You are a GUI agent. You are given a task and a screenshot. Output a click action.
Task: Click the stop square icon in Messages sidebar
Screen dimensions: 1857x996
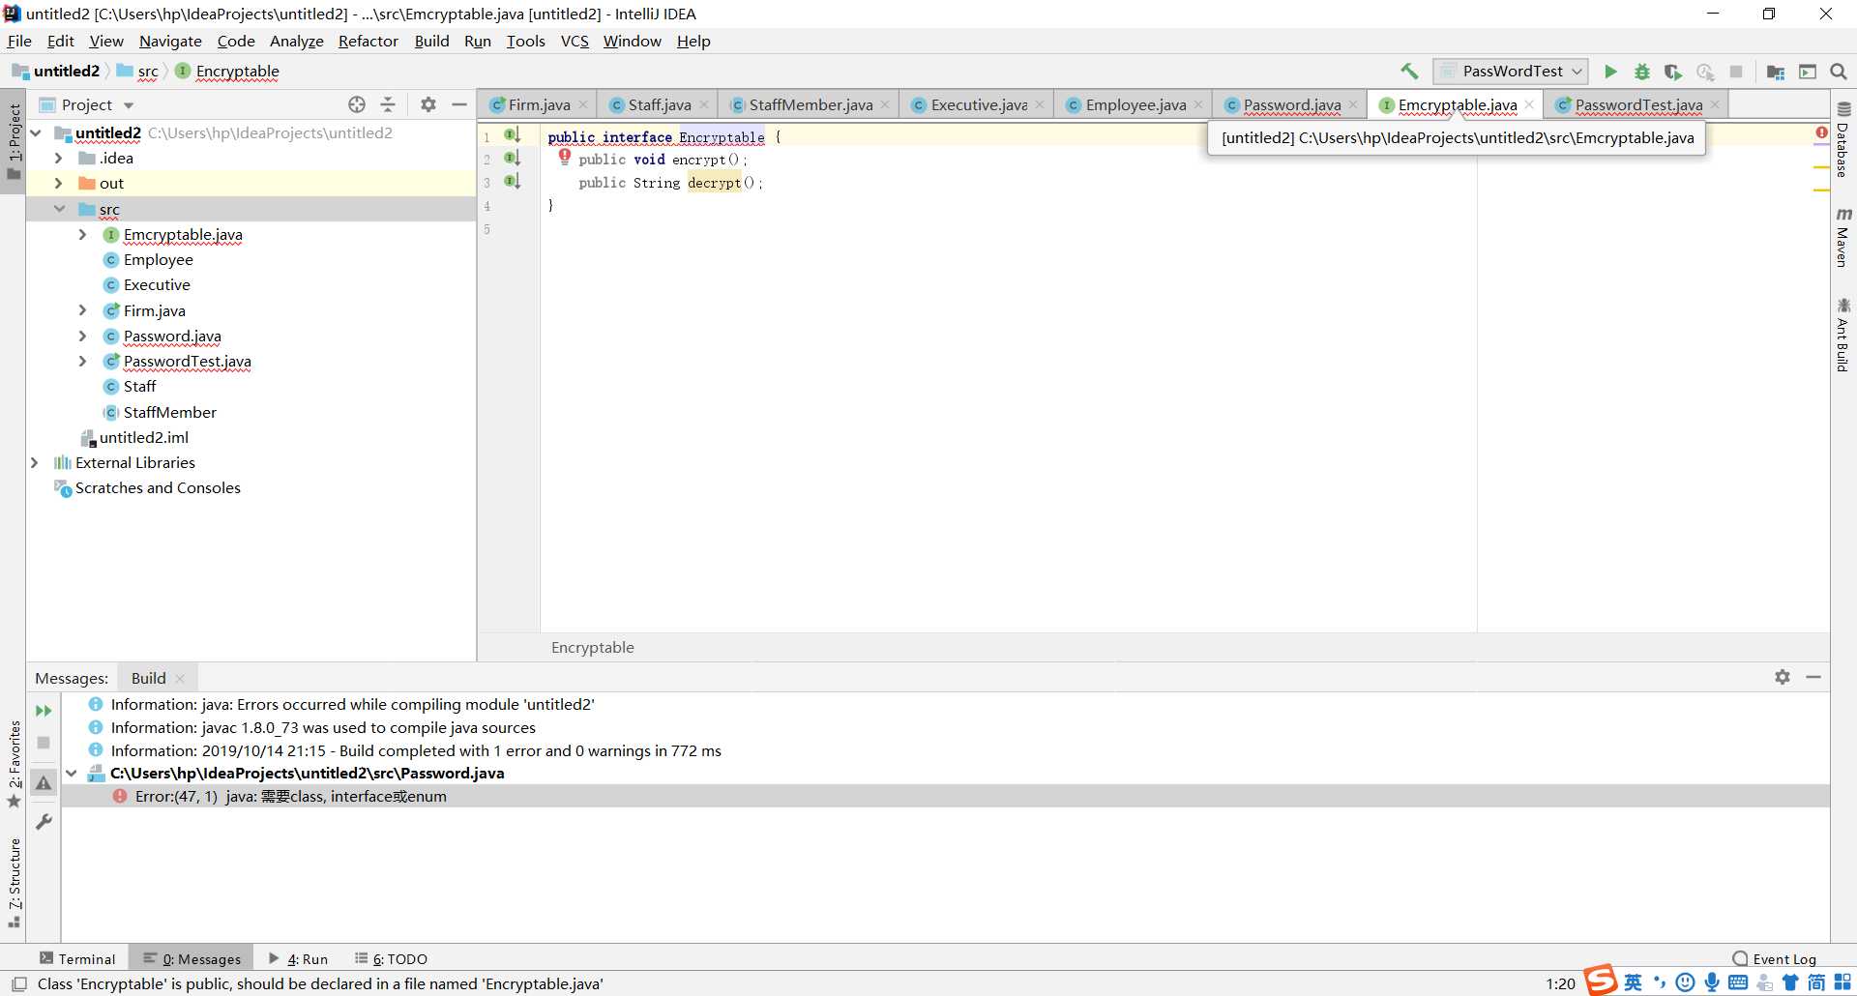coord(44,743)
